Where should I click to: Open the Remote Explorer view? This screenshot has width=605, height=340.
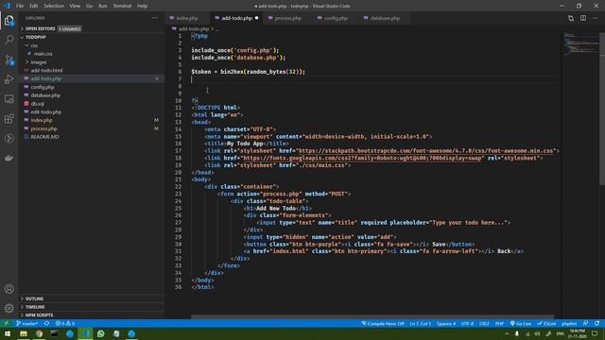[9, 98]
